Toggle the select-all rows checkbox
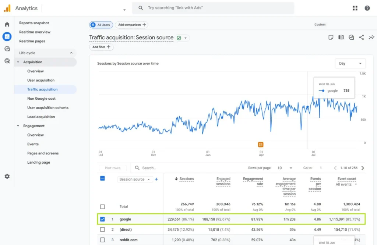The image size is (377, 245). (x=102, y=178)
